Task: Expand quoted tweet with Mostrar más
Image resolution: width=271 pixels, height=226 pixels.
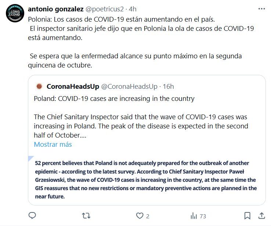Action: pos(53,144)
